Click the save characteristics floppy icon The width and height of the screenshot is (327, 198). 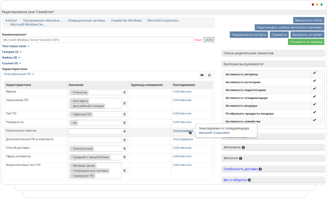(x=202, y=75)
